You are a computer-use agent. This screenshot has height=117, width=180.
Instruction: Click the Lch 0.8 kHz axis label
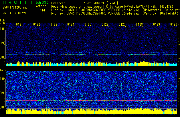coord(2,57)
